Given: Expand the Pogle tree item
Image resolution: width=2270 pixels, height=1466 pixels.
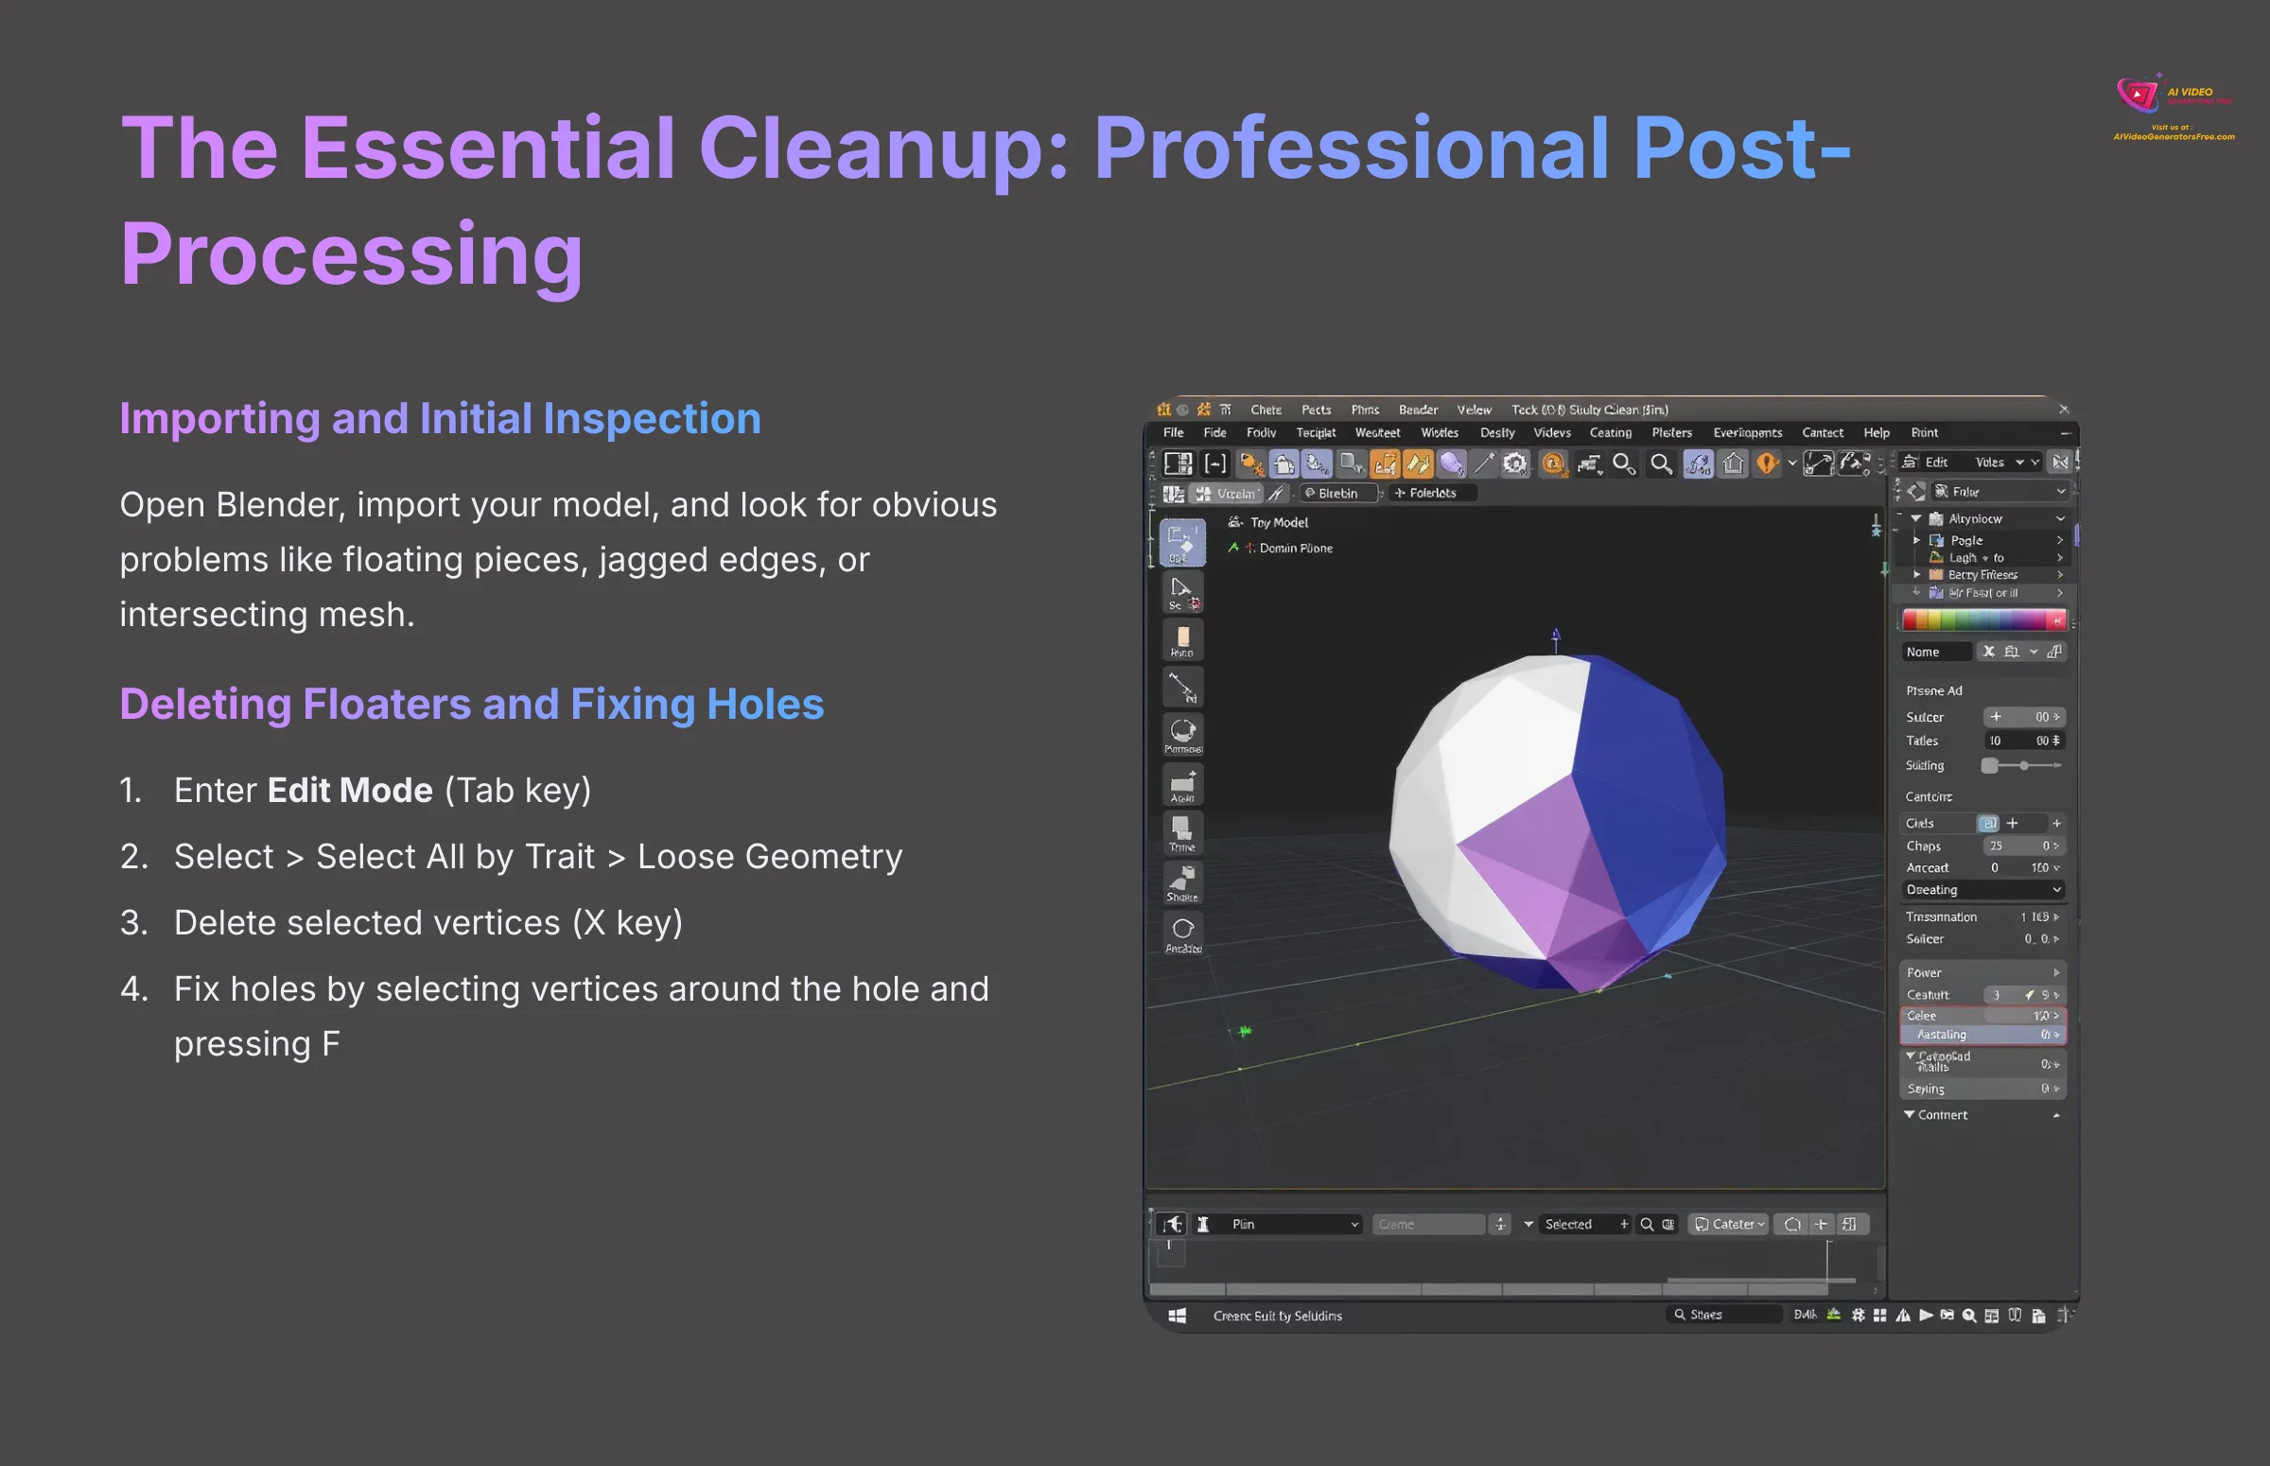Looking at the screenshot, I should coord(1917,540).
